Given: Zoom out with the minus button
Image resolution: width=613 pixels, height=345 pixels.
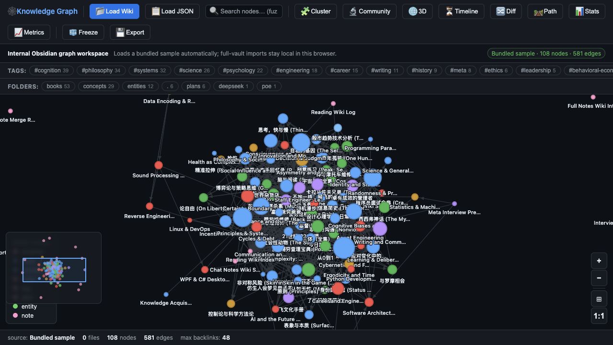Looking at the screenshot, I should point(599,277).
